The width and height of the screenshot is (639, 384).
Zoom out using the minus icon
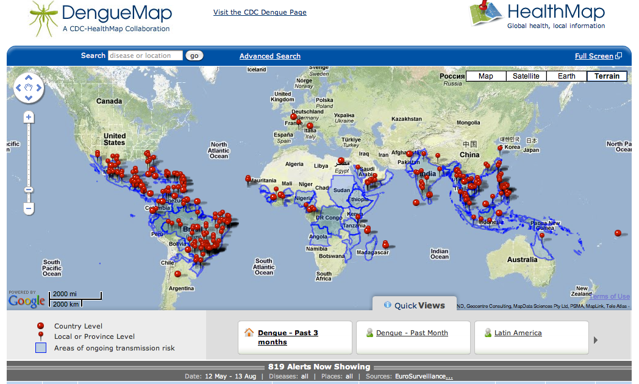click(x=28, y=208)
